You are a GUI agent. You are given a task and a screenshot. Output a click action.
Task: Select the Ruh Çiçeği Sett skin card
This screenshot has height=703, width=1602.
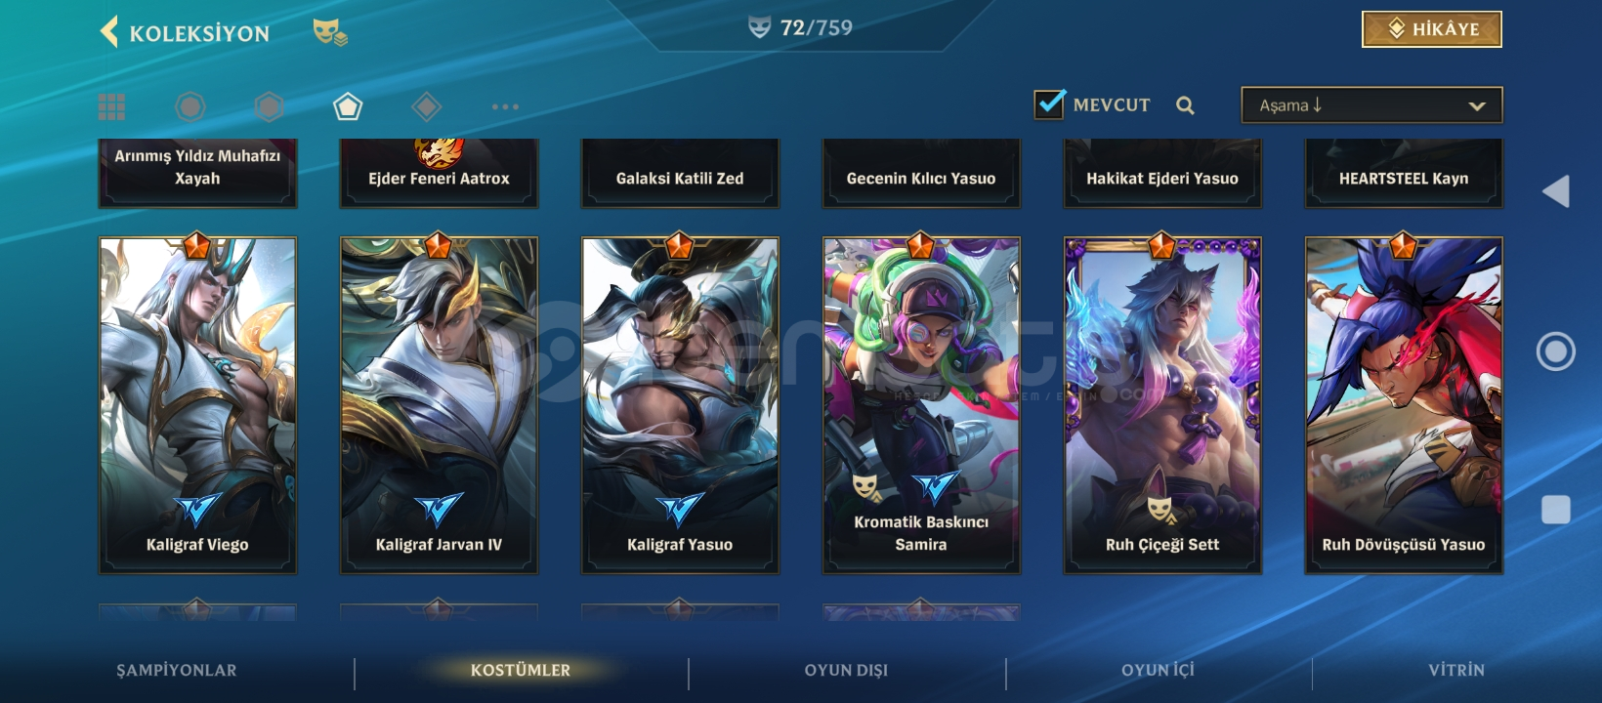pyautogui.click(x=1162, y=405)
